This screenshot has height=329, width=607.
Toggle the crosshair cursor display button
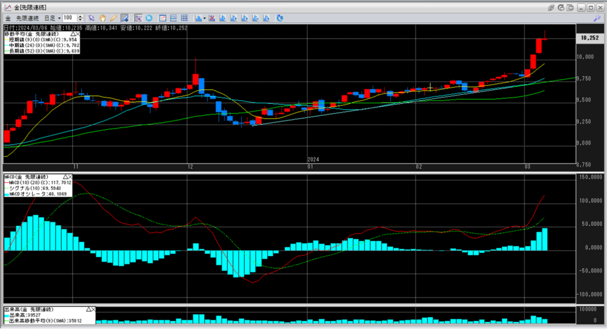pyautogui.click(x=138, y=18)
